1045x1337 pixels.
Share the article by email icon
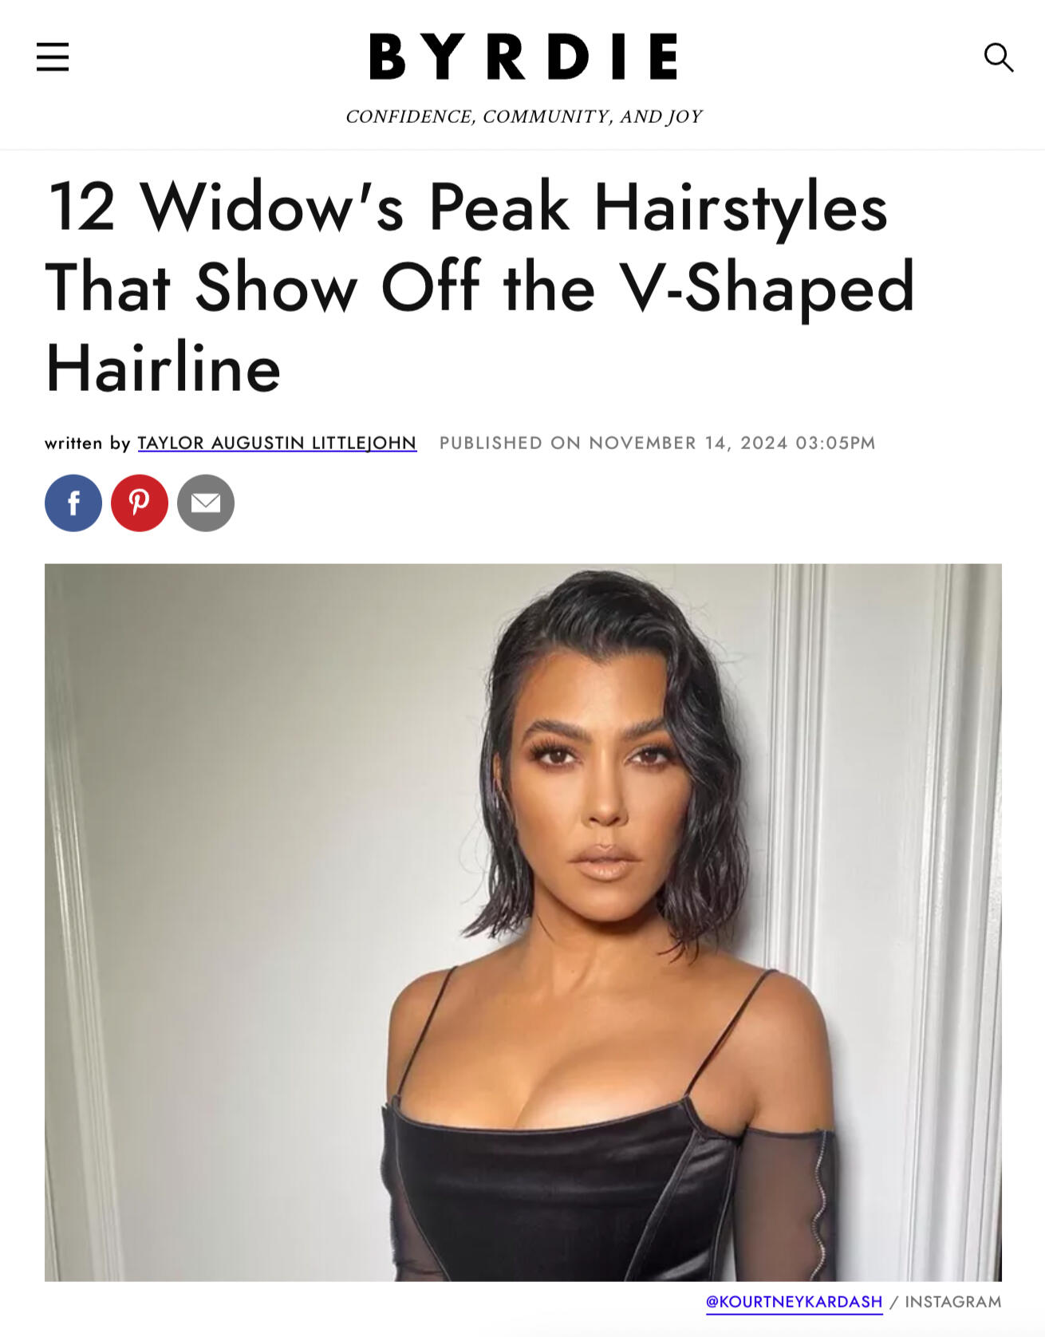(206, 503)
